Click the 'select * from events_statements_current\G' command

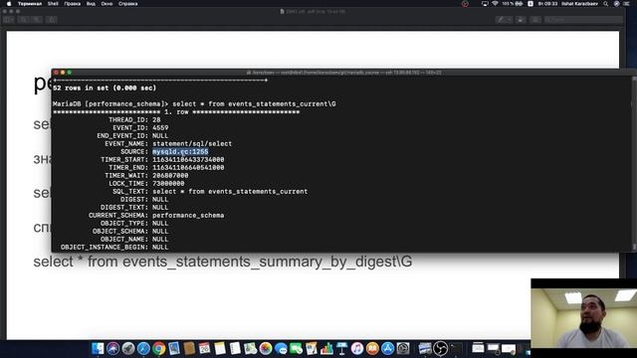pos(255,103)
